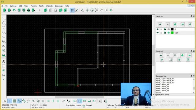Select the Curve tool in left toolbar
196x110 pixels.
(x=4, y=28)
